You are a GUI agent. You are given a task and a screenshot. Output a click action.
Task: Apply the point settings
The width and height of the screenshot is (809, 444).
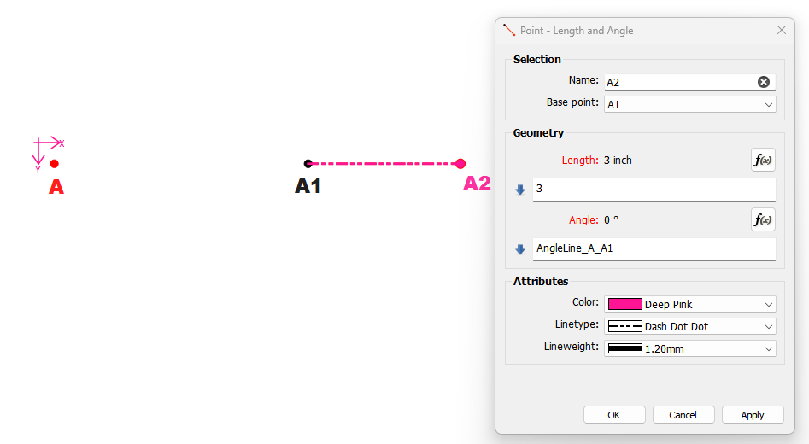pos(753,415)
